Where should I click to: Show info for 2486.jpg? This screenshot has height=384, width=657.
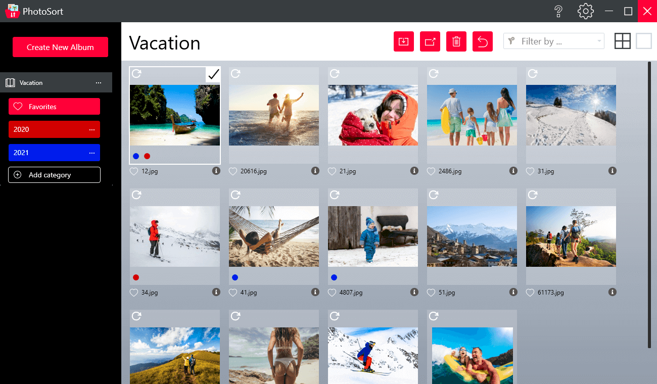(x=513, y=171)
